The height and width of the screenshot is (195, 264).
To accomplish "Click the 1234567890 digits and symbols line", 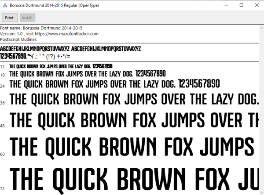I will point(35,56).
